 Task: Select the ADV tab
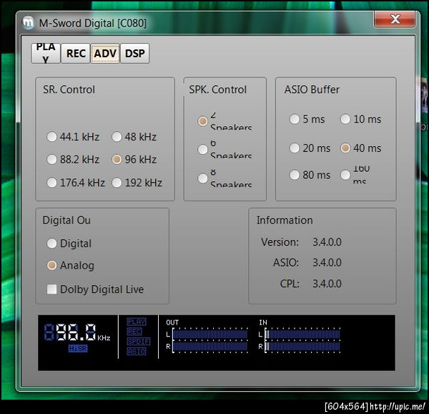(x=105, y=53)
